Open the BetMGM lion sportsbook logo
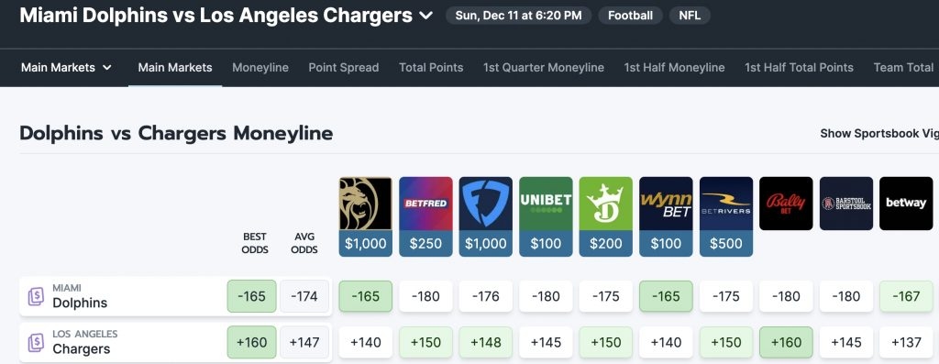This screenshot has height=364, width=939. 365,204
